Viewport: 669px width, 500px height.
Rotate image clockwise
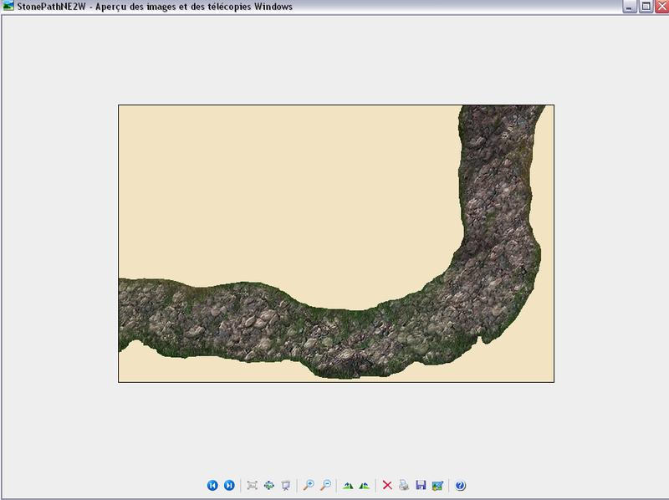348,486
